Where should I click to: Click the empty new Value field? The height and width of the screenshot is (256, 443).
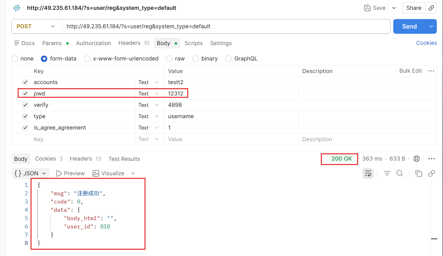coord(231,139)
